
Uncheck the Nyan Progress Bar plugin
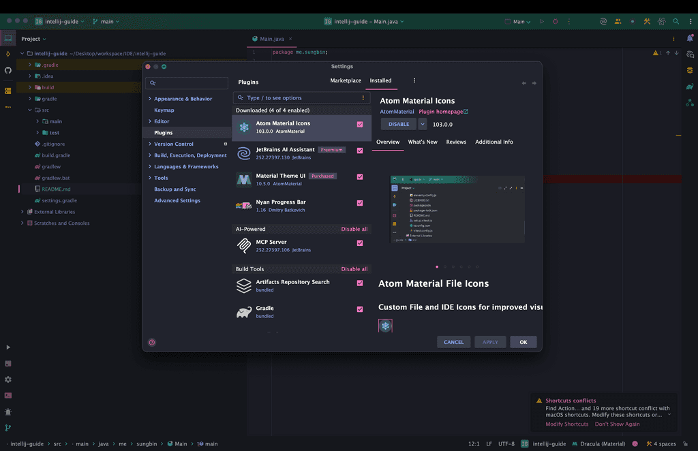pos(360,203)
